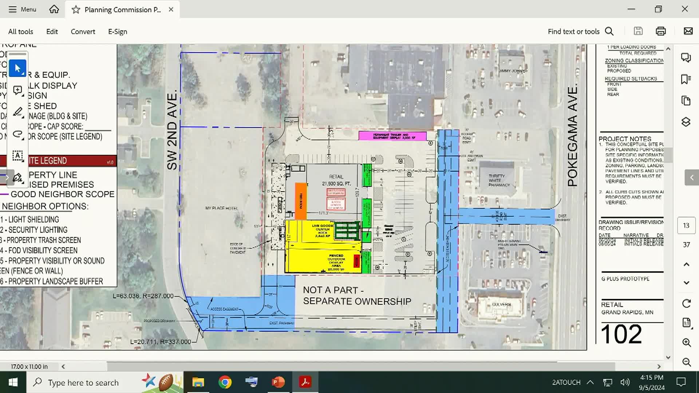
Task: Click horizontal scrollbar left arrow
Action: [63, 366]
